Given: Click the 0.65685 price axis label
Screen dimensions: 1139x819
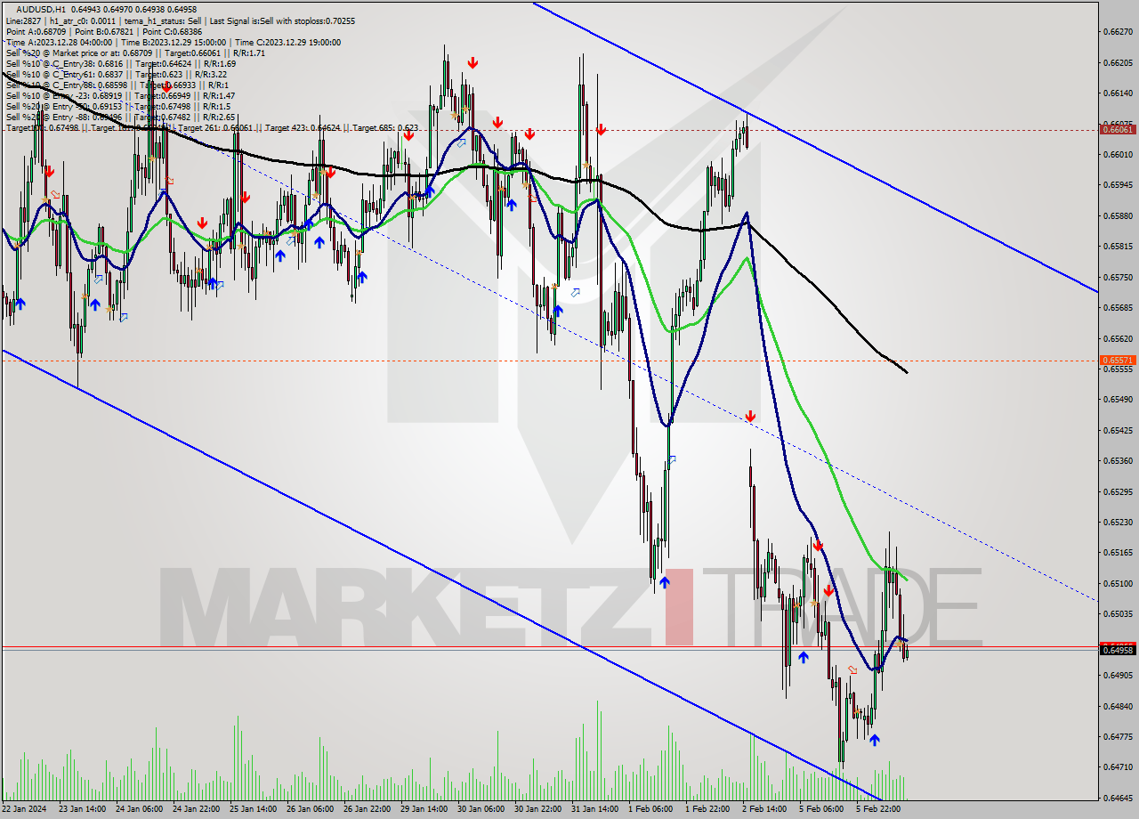Looking at the screenshot, I should pyautogui.click(x=1118, y=308).
